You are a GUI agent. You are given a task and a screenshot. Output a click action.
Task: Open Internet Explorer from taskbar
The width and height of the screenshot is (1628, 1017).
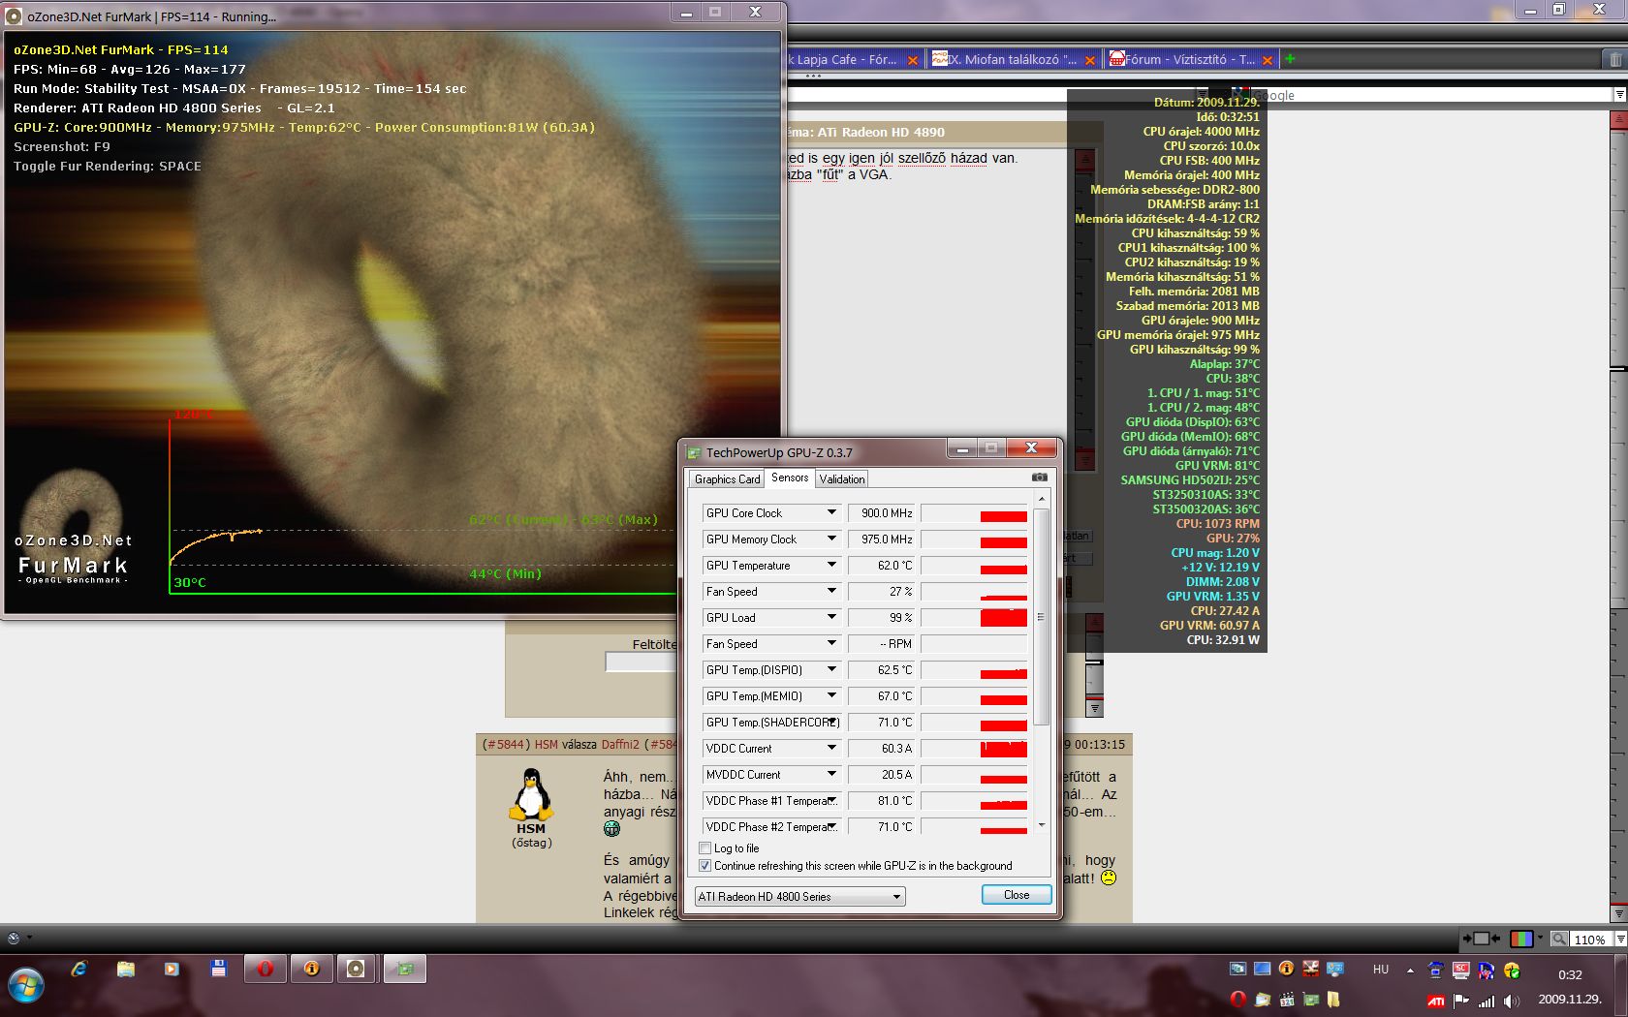[79, 969]
